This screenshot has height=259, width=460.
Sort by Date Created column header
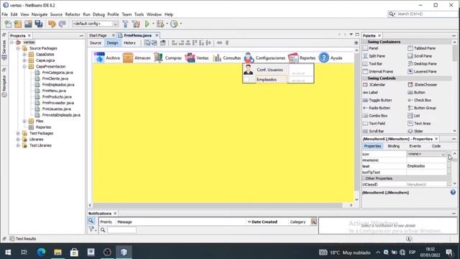264,222
